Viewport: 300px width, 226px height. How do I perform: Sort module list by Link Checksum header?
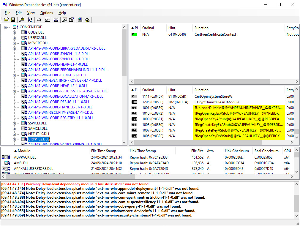(237, 151)
